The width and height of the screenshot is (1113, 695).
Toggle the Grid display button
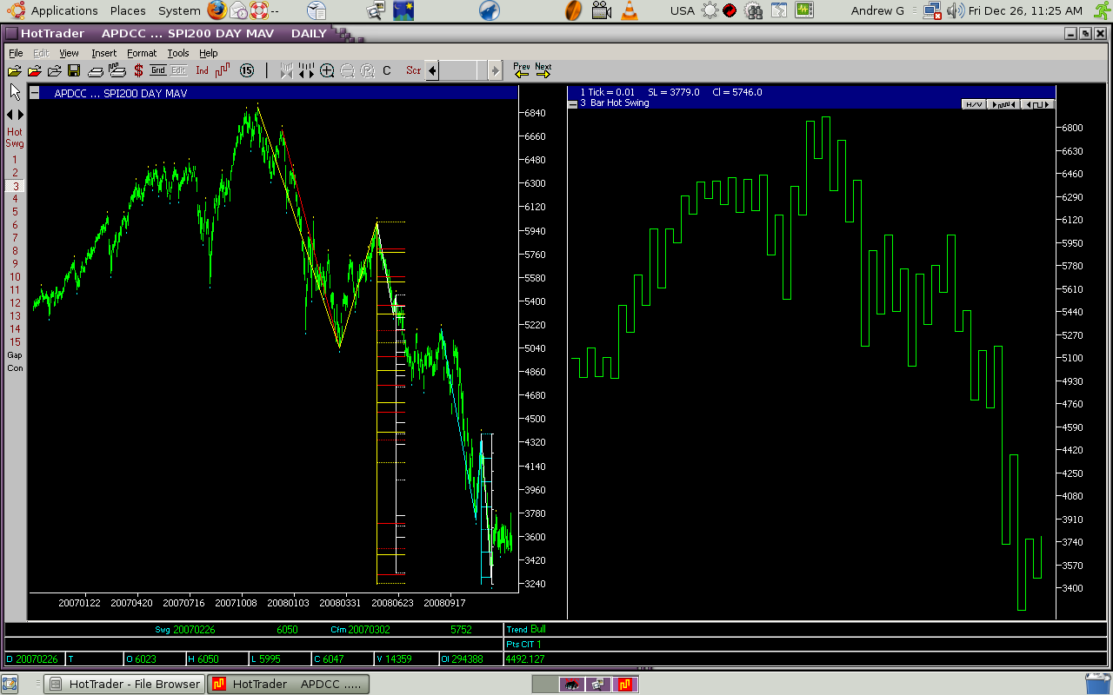pyautogui.click(x=159, y=70)
